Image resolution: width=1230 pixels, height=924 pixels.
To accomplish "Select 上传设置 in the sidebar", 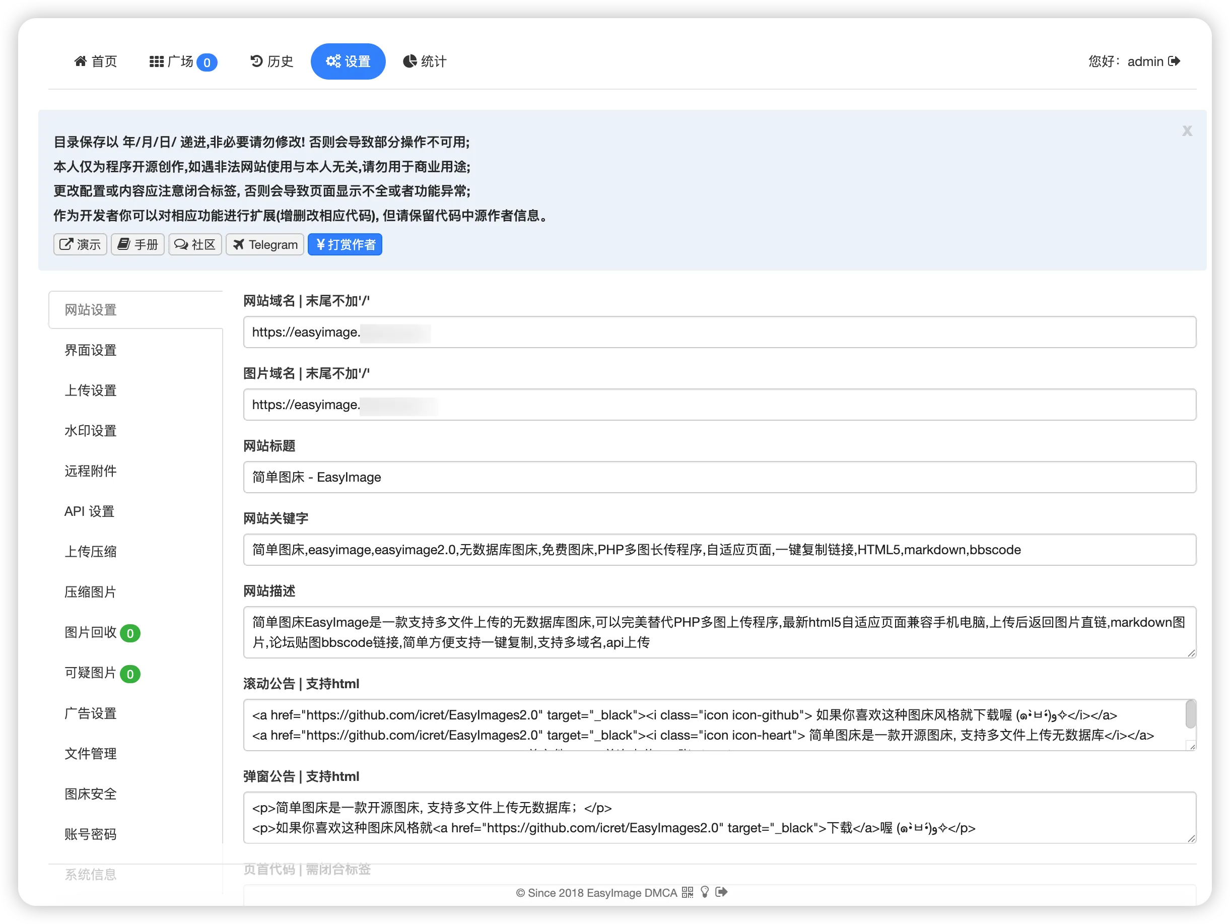I will point(135,390).
